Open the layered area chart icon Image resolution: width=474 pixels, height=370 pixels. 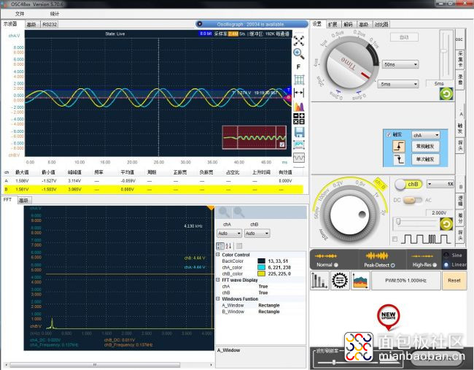[x=360, y=280]
